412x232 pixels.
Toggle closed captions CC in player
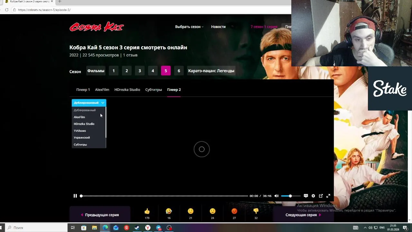click(306, 196)
